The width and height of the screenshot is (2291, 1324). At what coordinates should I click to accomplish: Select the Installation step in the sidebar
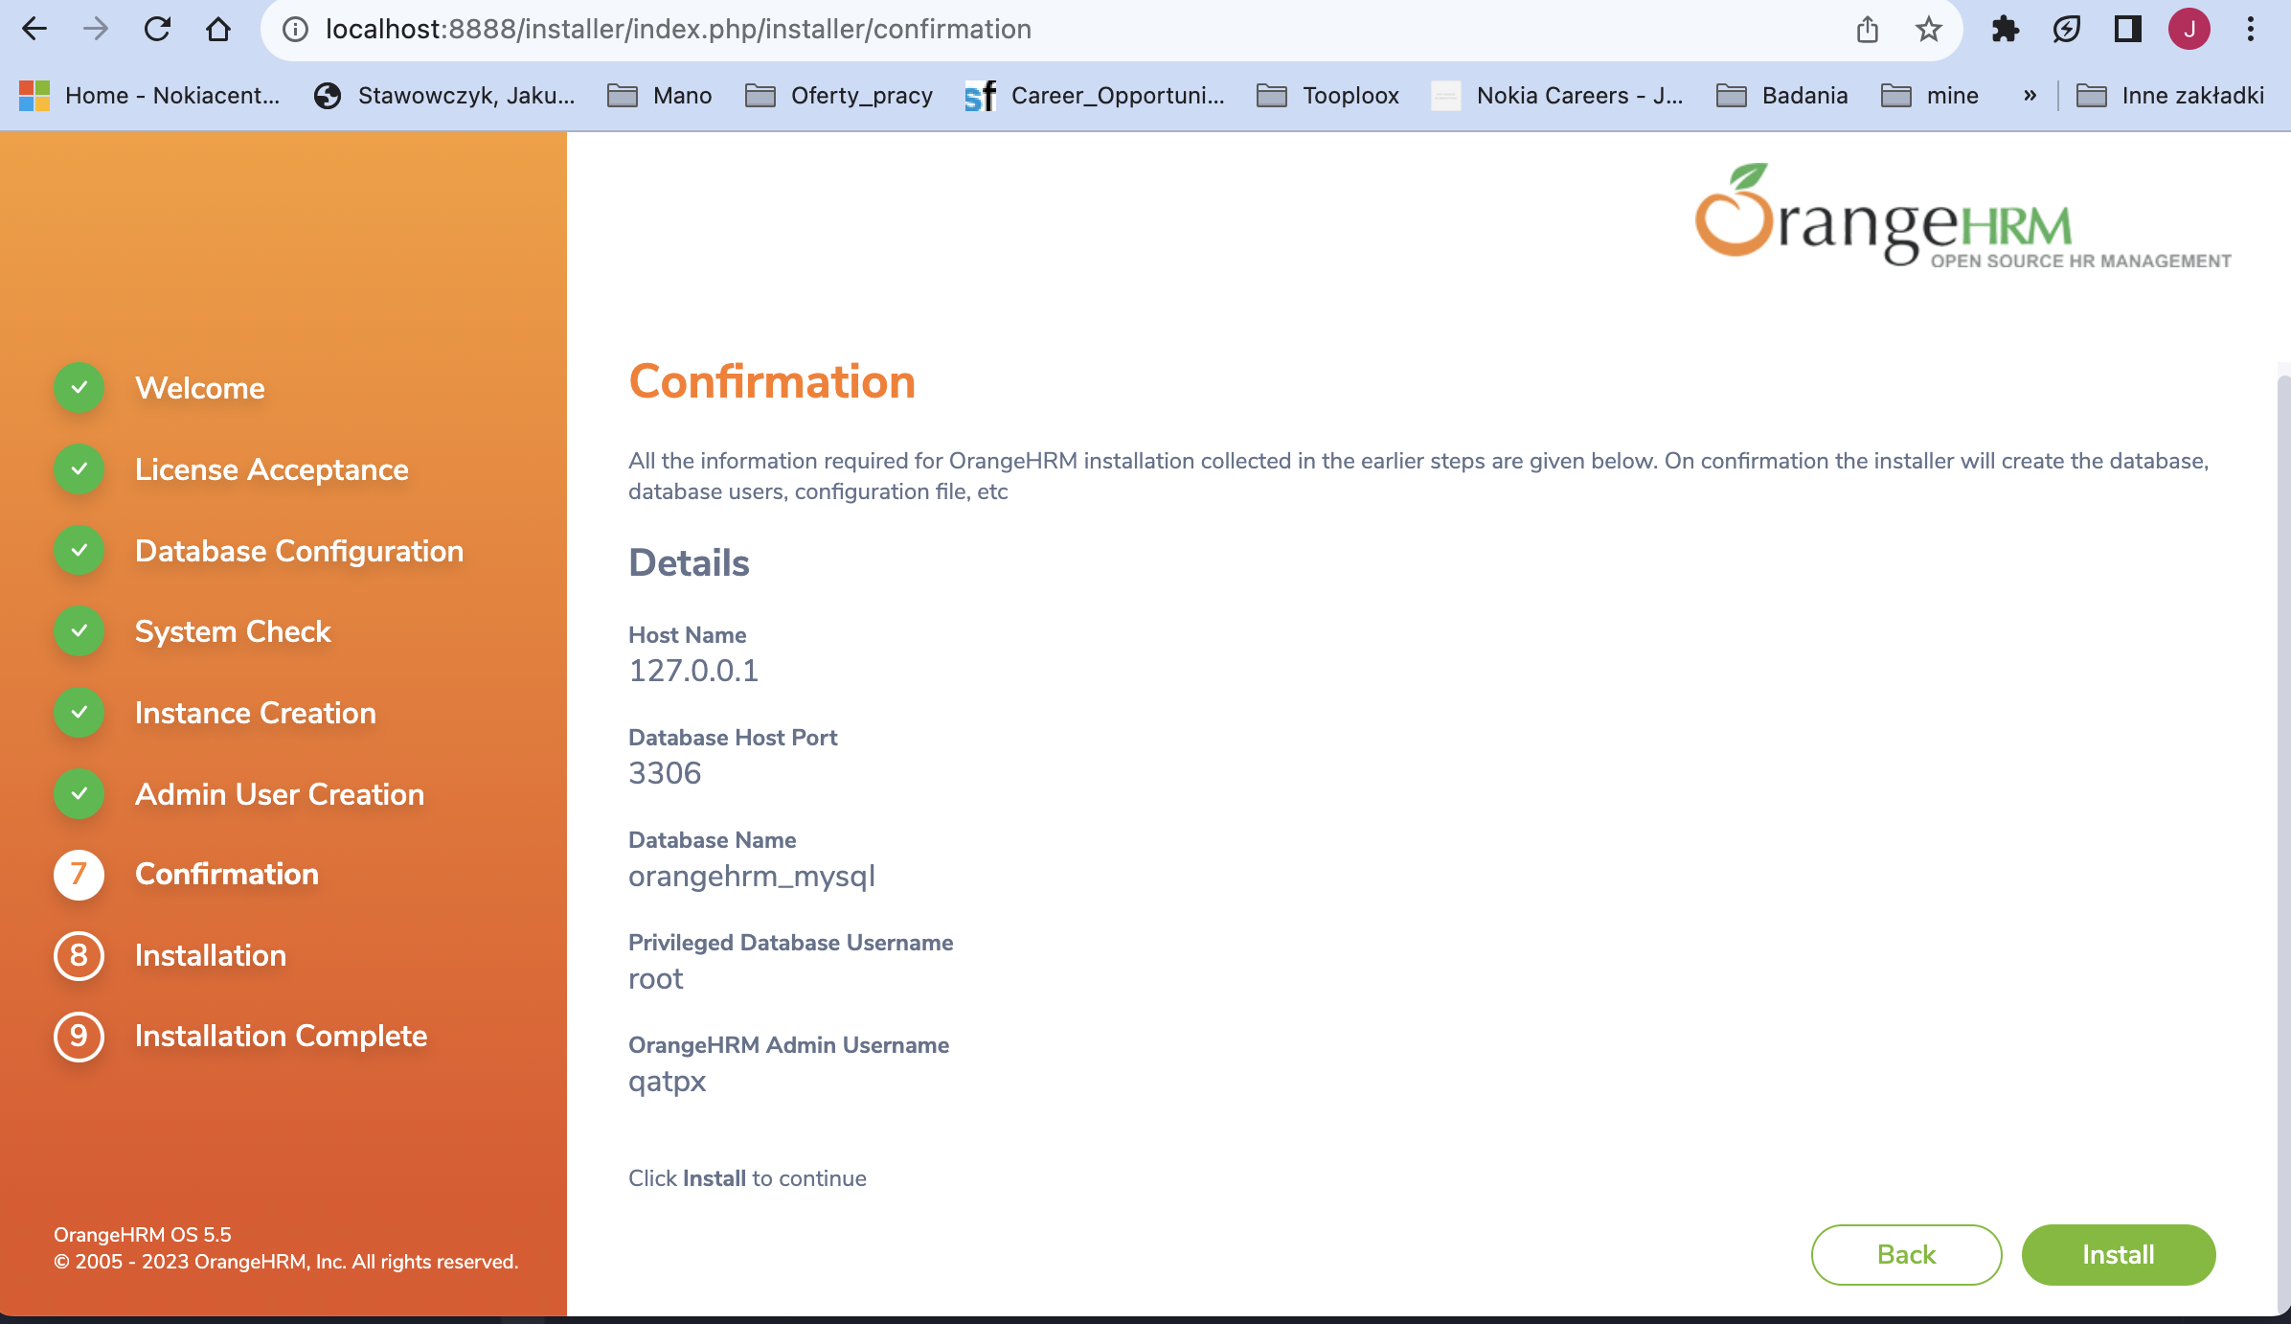point(211,955)
